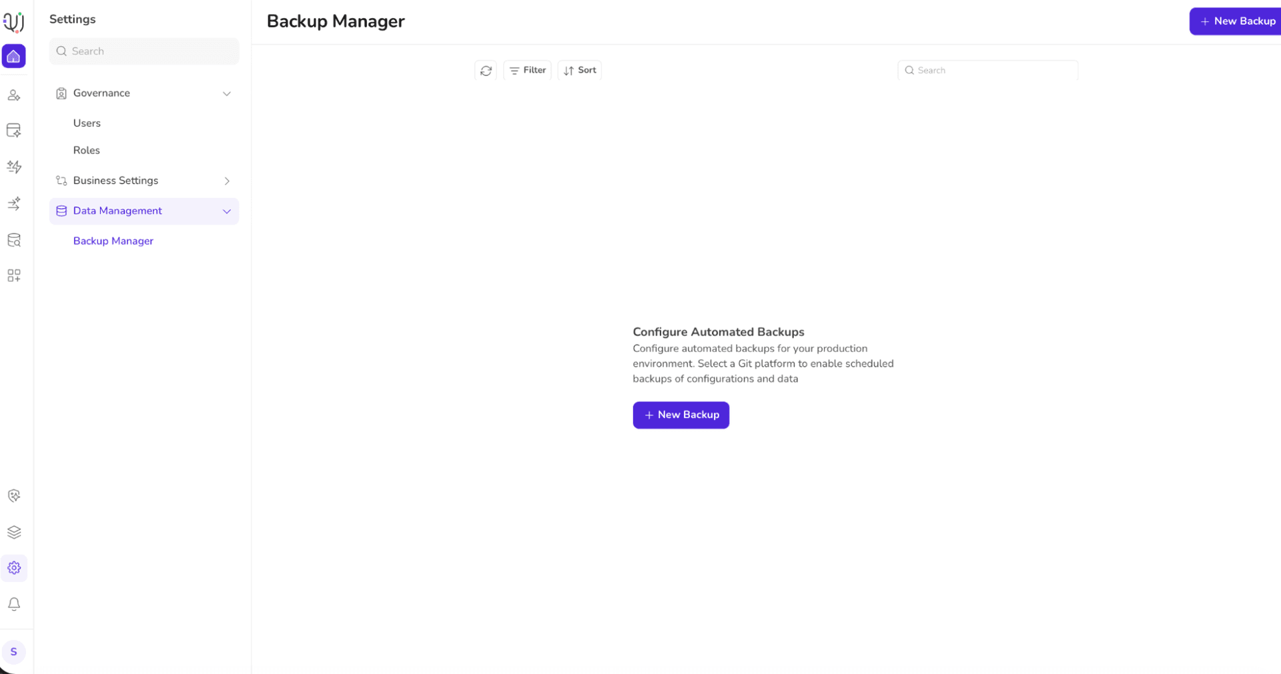Viewport: 1281px width, 674px height.
Task: Click the lightning automation icon in sidebar
Action: [x=13, y=167]
